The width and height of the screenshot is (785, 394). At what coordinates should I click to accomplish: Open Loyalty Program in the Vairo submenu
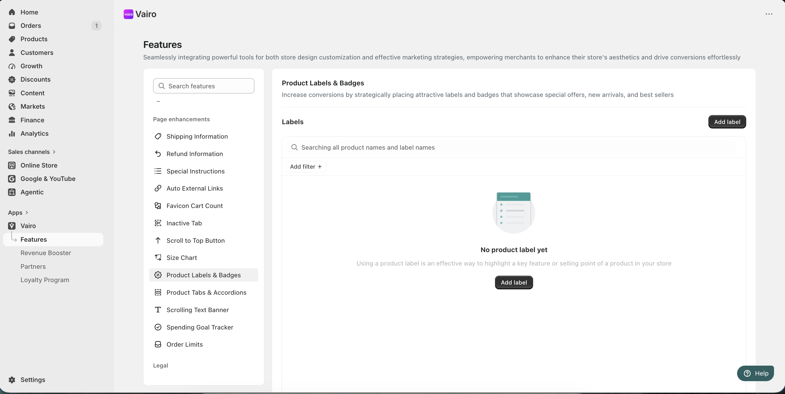(x=45, y=280)
